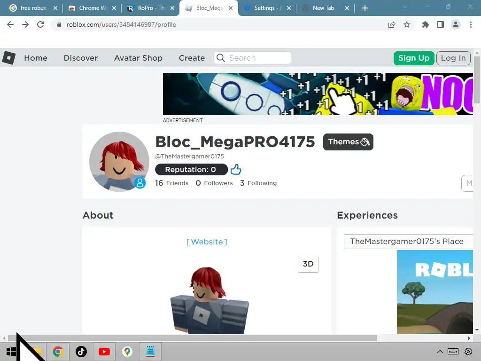Click the browser forward arrow
This screenshot has width=481, height=361.
tap(25, 24)
